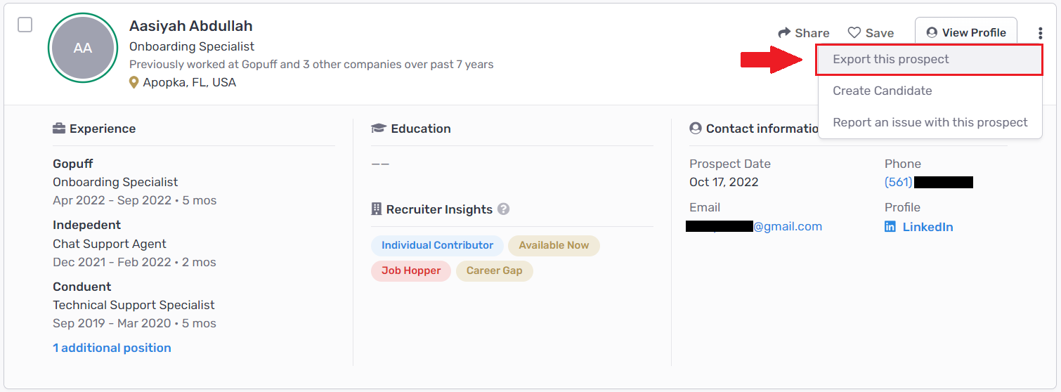
Task: Click the gmail.com email address
Action: click(x=754, y=226)
